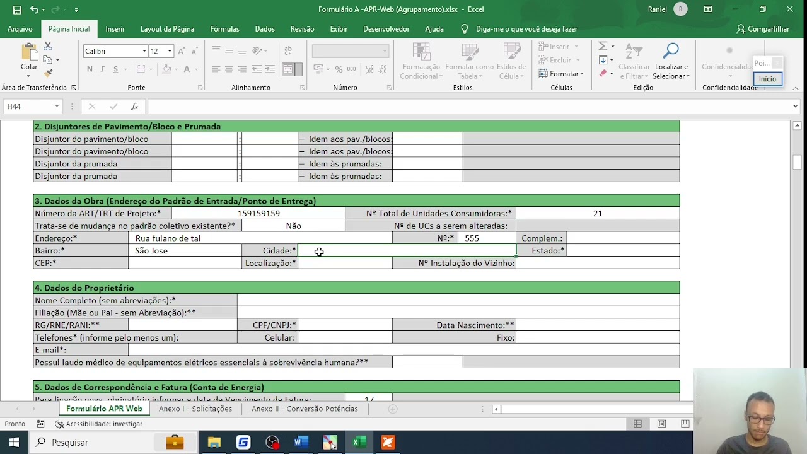Click decrease decimal places icon

(x=383, y=69)
